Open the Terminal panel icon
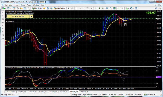This screenshot has height=97, width=163. click(25, 8)
